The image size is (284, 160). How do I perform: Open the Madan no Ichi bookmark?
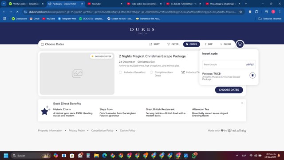(120, 19)
